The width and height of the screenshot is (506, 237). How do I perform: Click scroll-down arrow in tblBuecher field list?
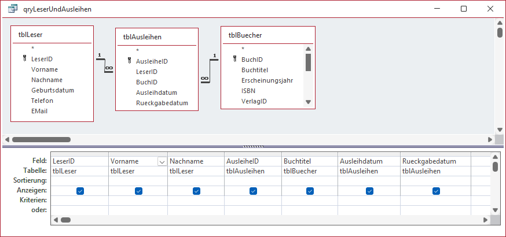(x=308, y=102)
